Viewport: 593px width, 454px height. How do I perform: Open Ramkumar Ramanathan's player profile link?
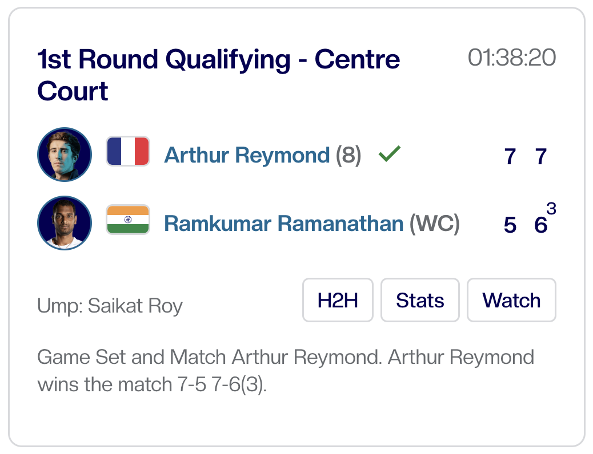tap(283, 224)
